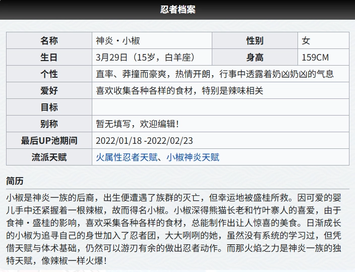
Task: Click the 流派天赋 label cell
Action: coord(49,157)
